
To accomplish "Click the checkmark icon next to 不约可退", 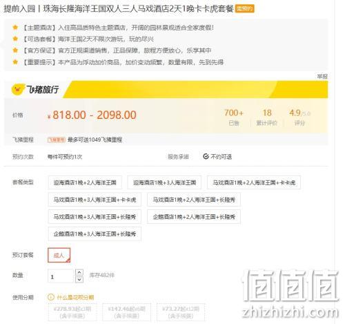I will (206, 157).
